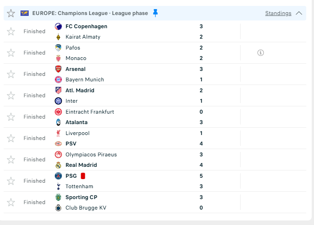Click the PSG red card indicator
The image size is (314, 225).
[x=83, y=176]
